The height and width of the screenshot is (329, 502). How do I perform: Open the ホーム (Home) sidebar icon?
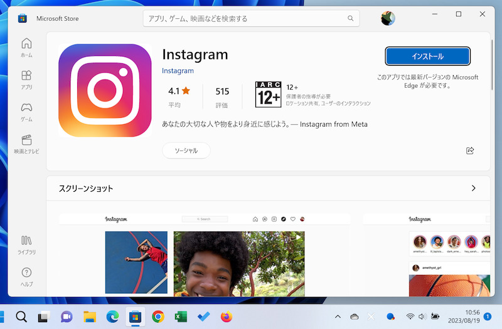pos(26,47)
